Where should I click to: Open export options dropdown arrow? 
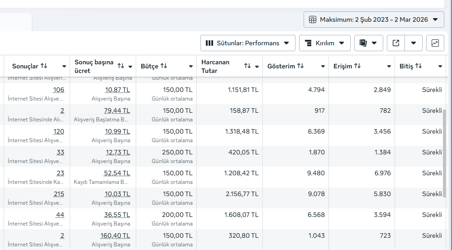coord(414,43)
